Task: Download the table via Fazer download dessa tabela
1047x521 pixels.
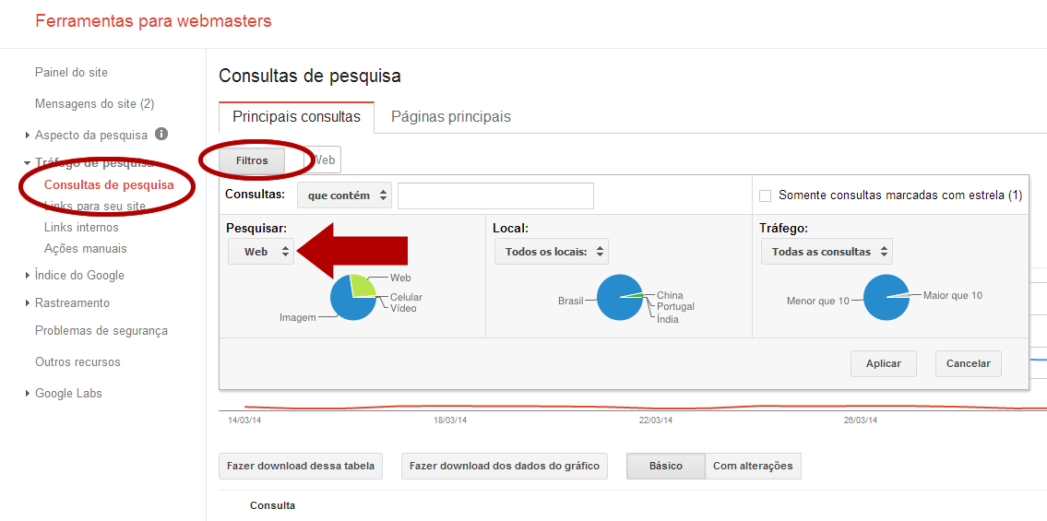Action: 301,467
